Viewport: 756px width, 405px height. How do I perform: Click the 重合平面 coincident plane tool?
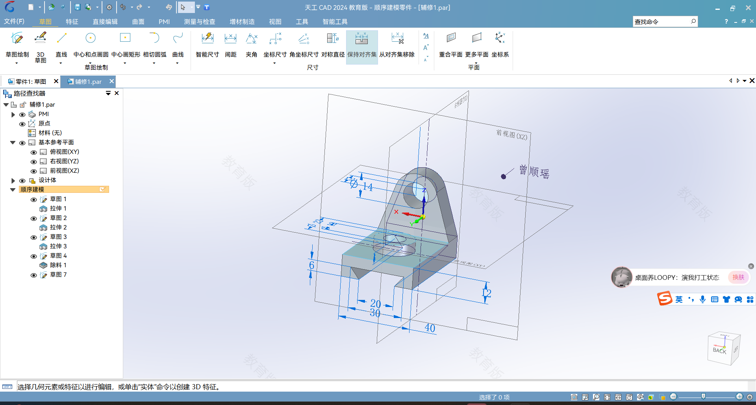451,44
